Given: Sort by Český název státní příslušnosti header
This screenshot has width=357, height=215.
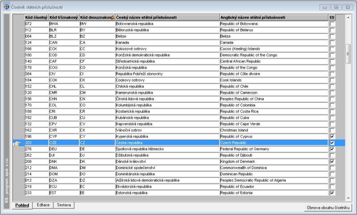Looking at the screenshot, I should pos(167,17).
